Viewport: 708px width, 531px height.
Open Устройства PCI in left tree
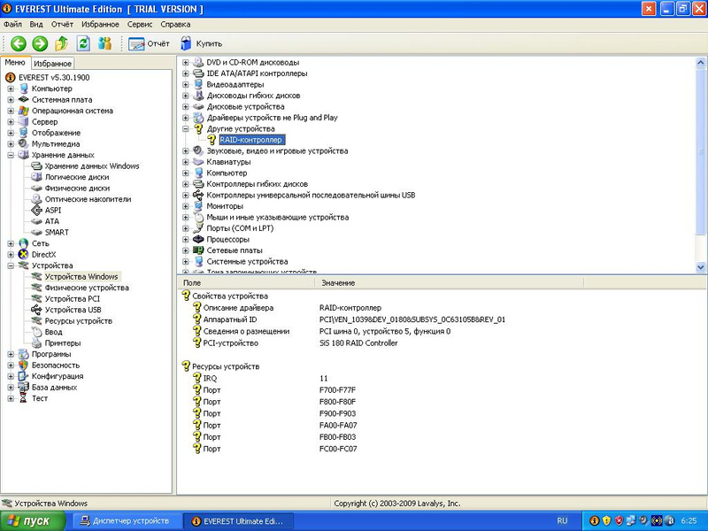pyautogui.click(x=73, y=299)
